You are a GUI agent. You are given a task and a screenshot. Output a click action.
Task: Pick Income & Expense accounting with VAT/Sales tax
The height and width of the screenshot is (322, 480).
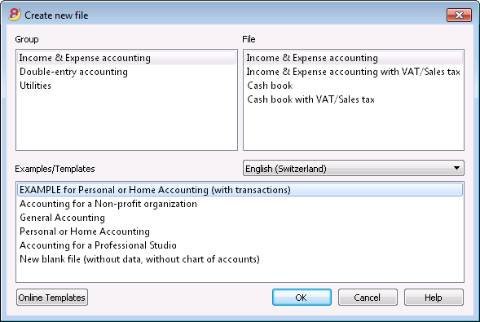coord(354,72)
